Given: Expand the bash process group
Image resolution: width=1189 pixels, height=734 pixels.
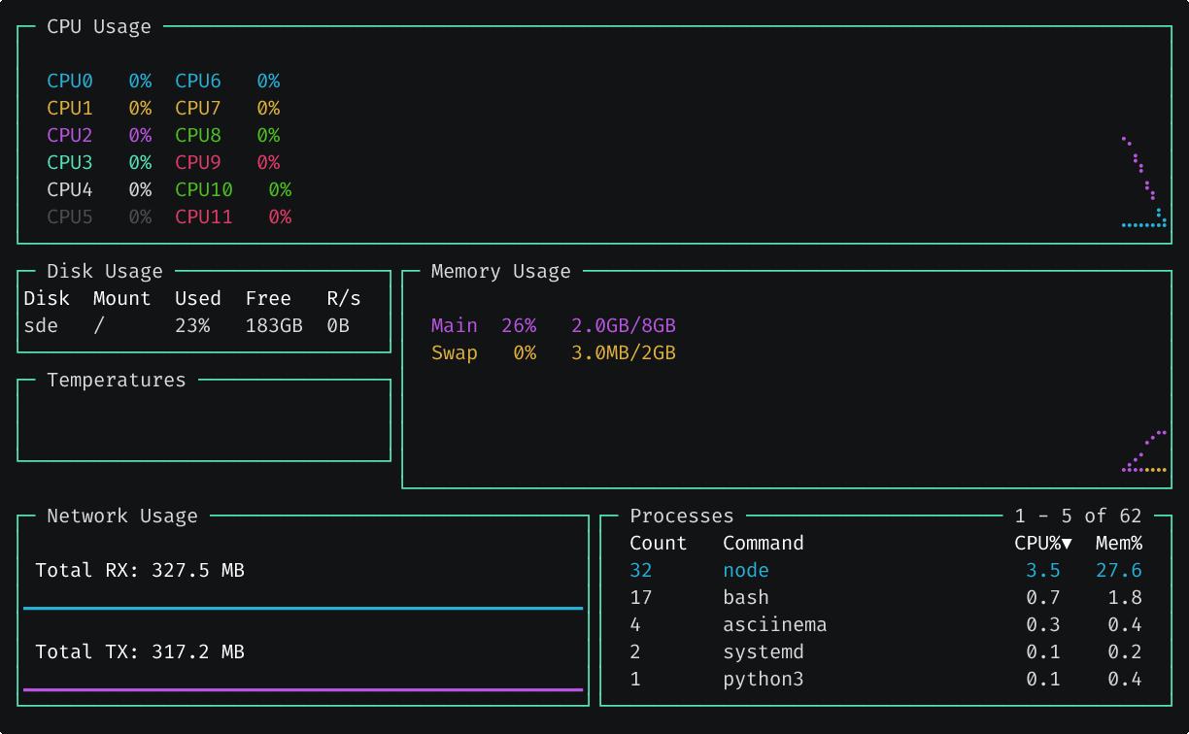Looking at the screenshot, I should tap(746, 597).
